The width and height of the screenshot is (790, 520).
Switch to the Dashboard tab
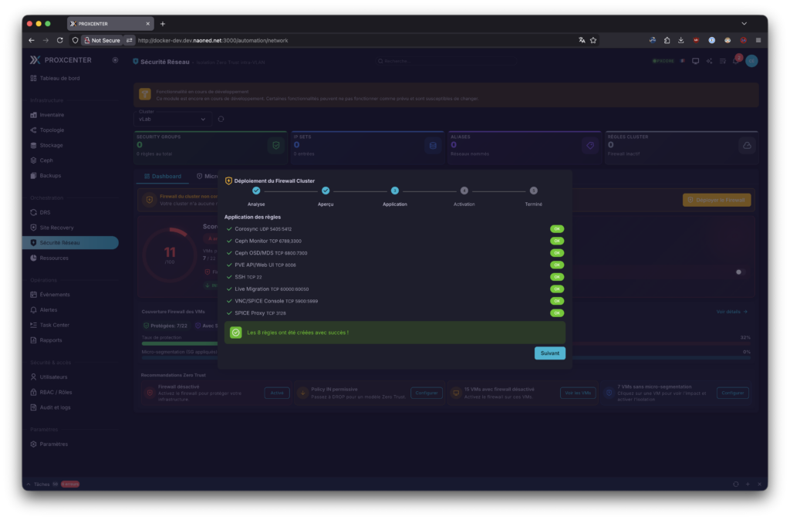click(163, 176)
